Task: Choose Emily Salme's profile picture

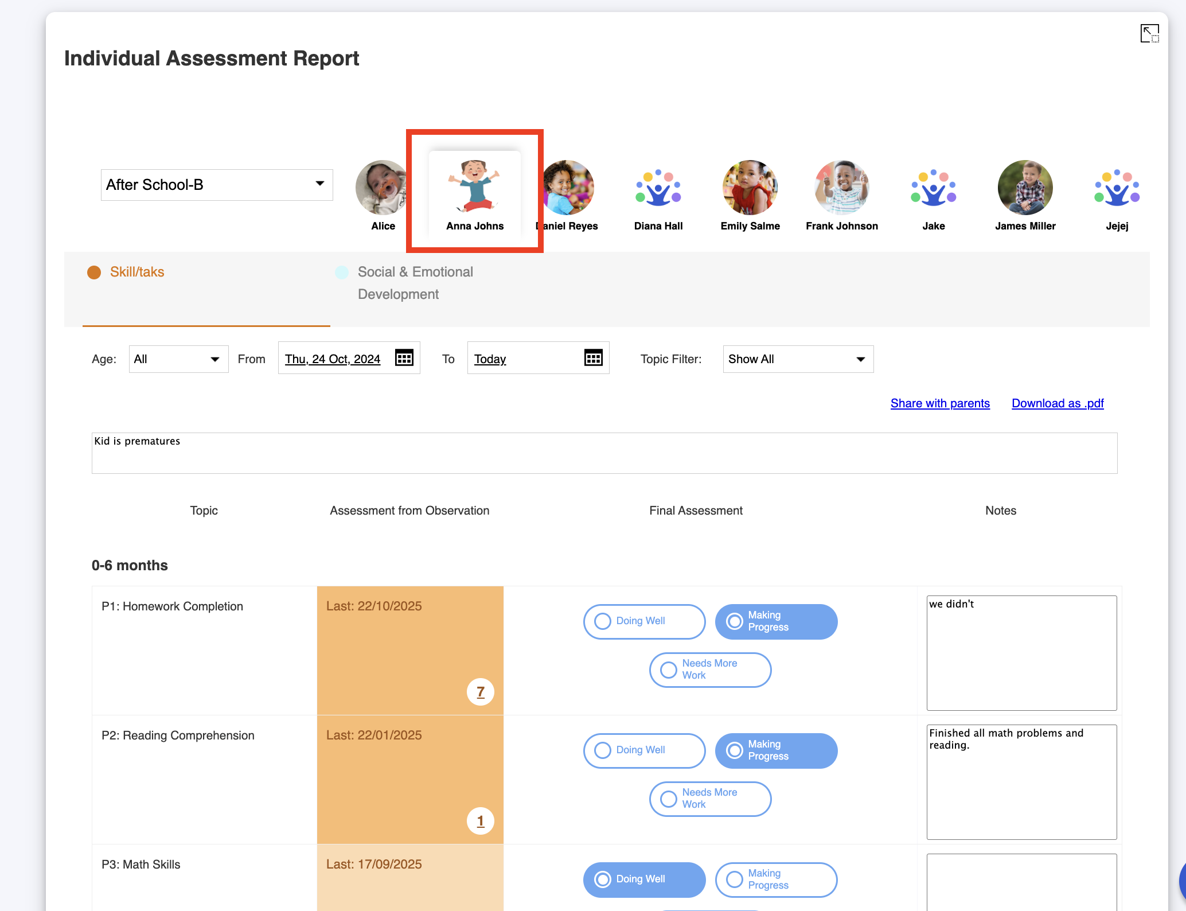Action: (750, 188)
